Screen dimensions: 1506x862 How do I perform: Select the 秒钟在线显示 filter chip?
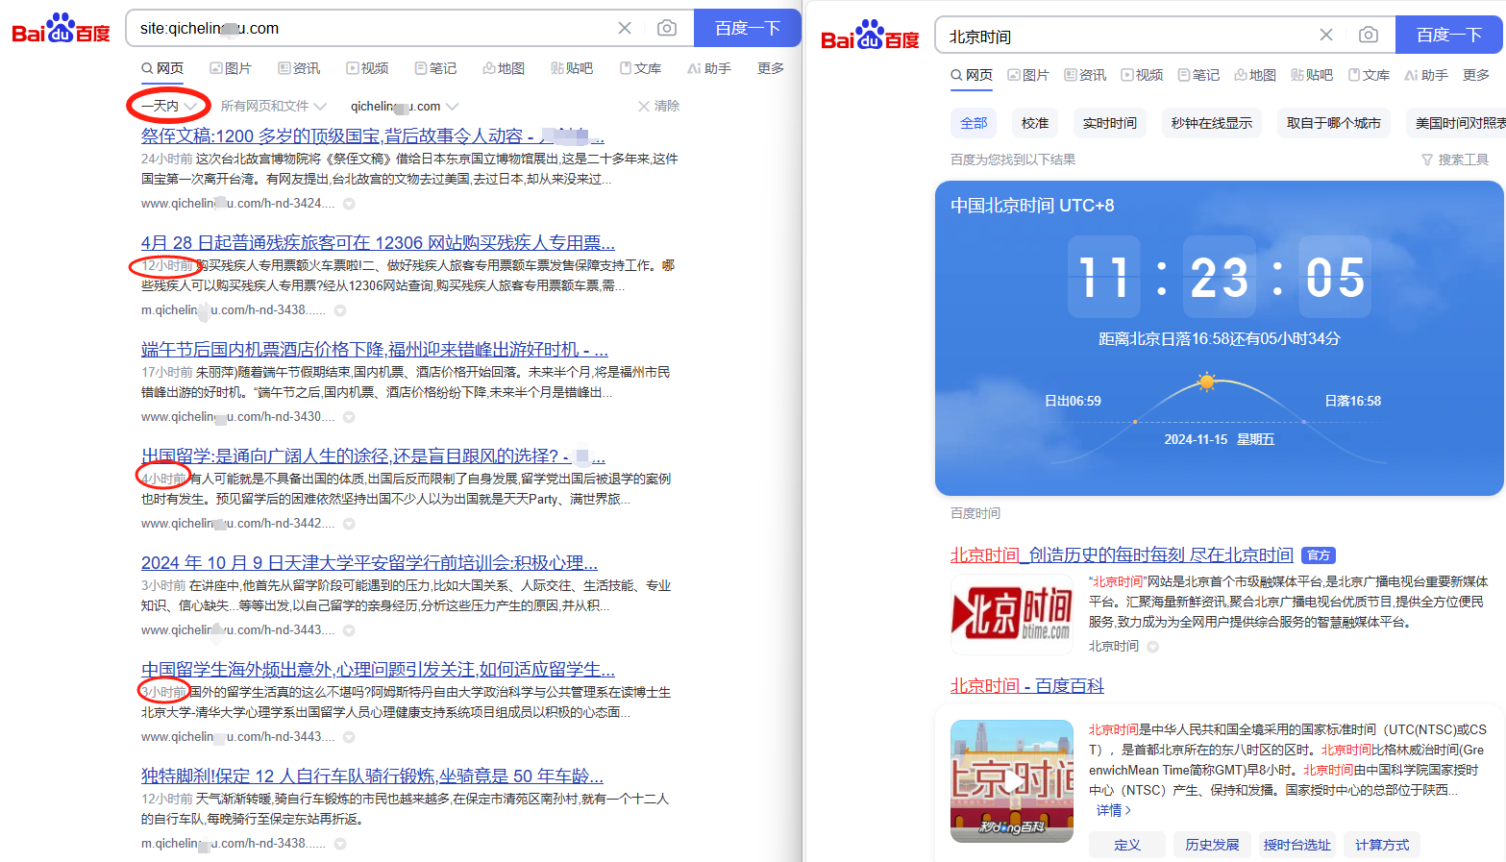tap(1212, 123)
